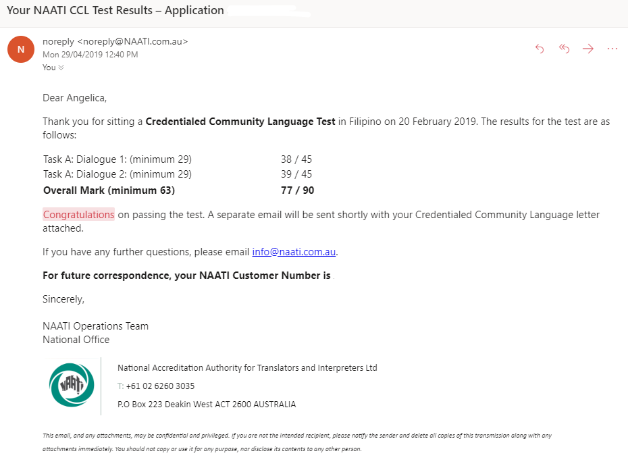The height and width of the screenshot is (466, 628).
Task: Click the NAATI logo in the signature
Action: click(x=72, y=385)
